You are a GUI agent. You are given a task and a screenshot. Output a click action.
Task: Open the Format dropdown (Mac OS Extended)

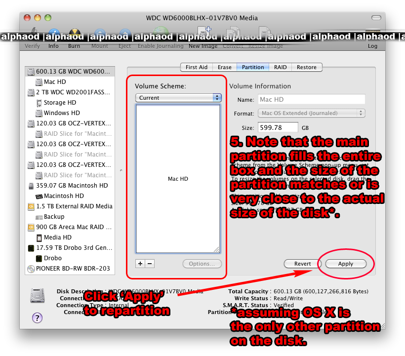tap(312, 113)
